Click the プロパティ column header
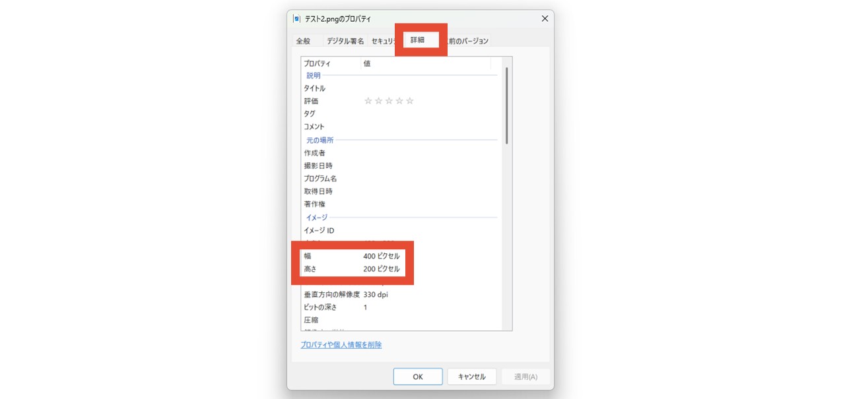The height and width of the screenshot is (399, 845). click(331, 64)
